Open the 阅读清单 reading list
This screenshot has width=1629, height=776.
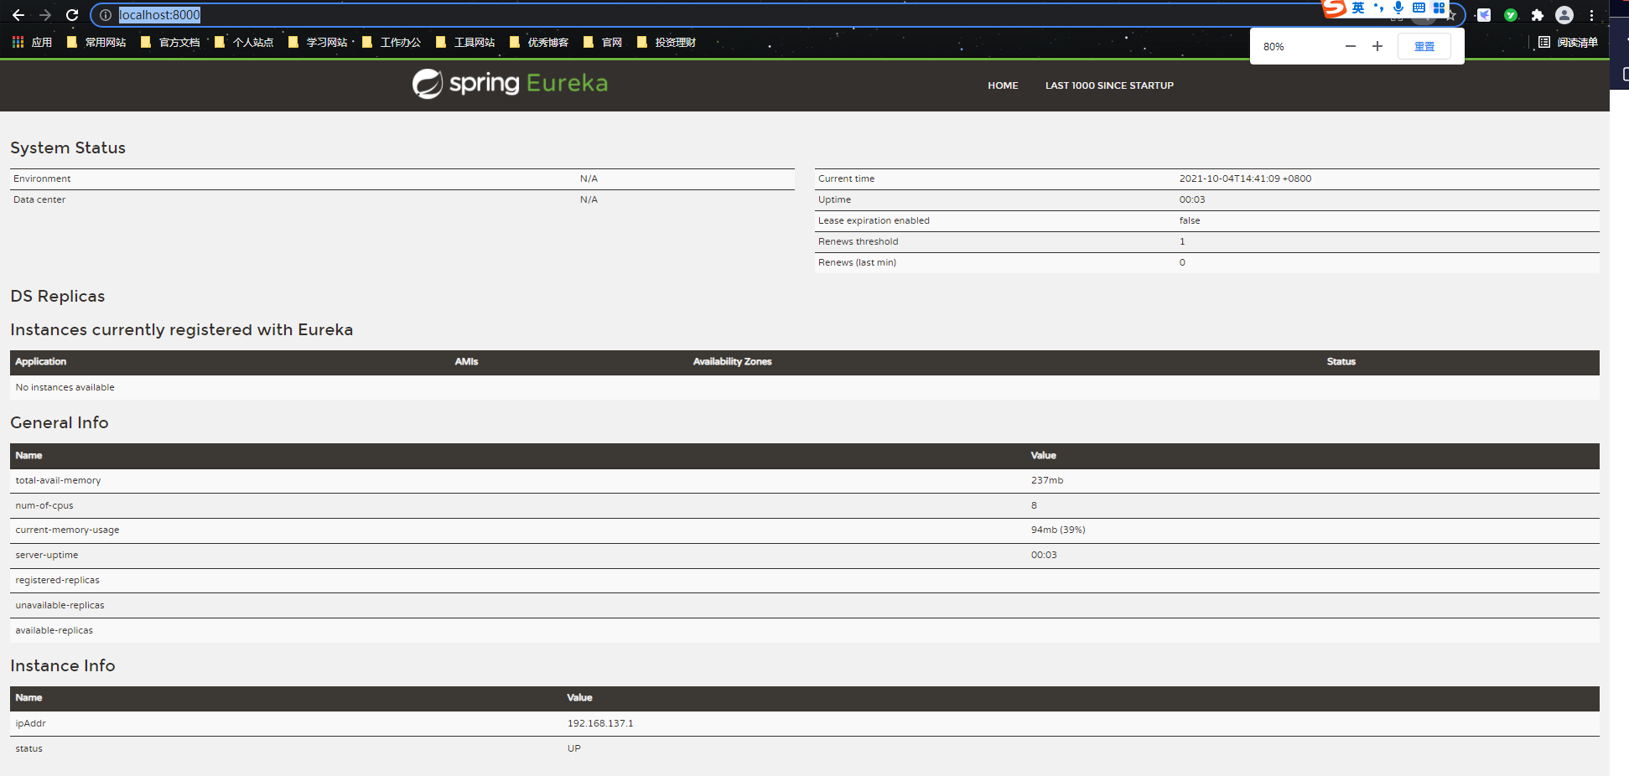point(1569,42)
